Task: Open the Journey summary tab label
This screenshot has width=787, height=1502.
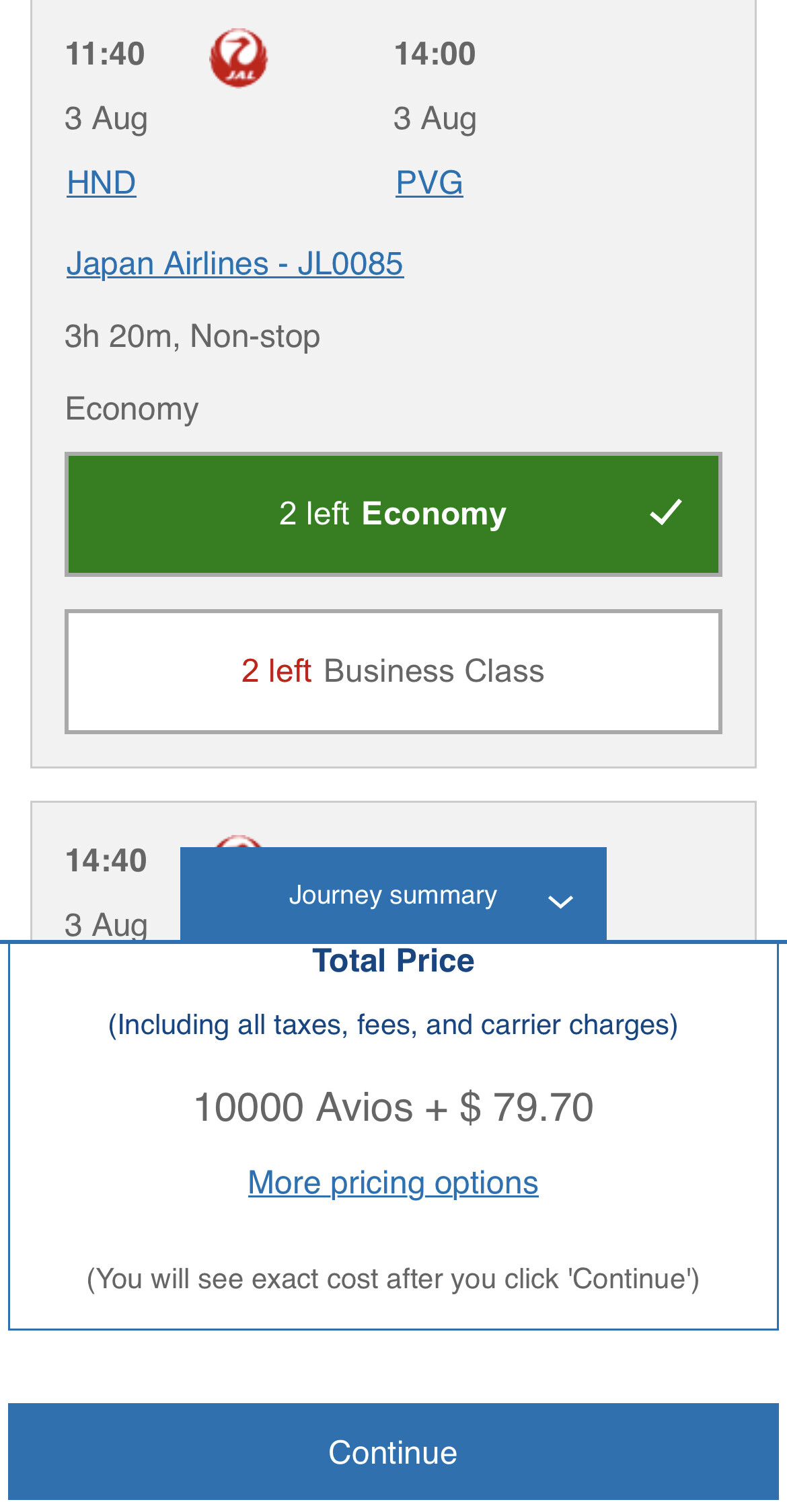Action: coord(393,895)
